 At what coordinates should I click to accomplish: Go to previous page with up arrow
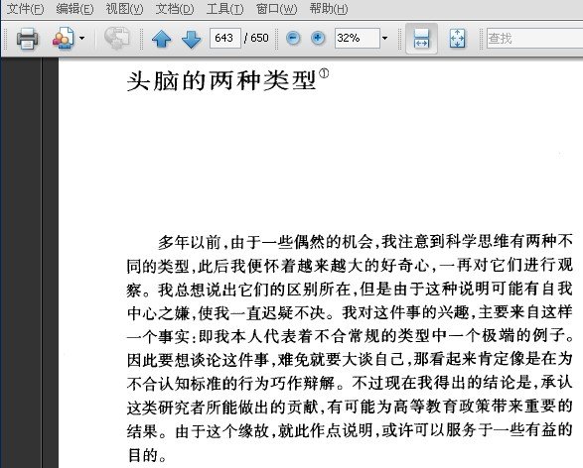161,39
